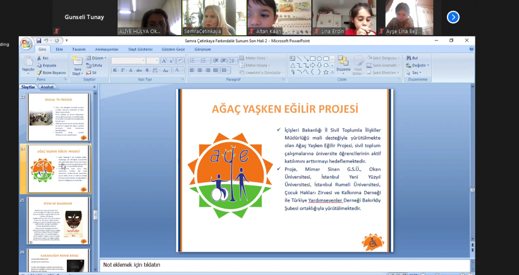This screenshot has width=519, height=275.
Task: Click the Metin Yönü text direction button
Action: tap(254, 58)
